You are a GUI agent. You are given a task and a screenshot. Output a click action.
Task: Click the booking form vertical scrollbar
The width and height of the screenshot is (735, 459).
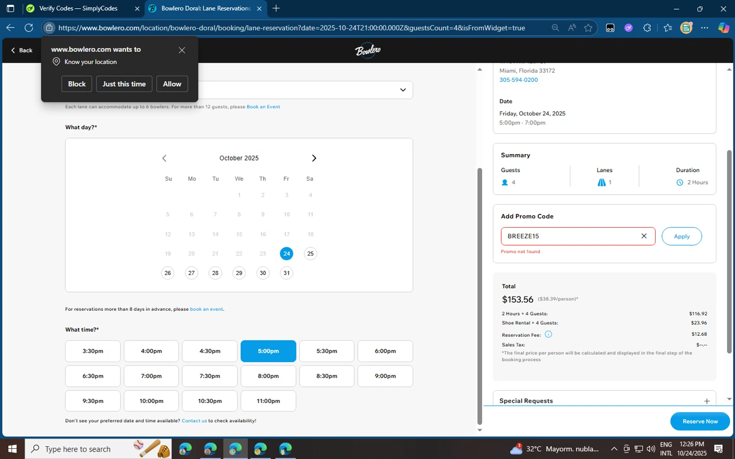[480, 296]
